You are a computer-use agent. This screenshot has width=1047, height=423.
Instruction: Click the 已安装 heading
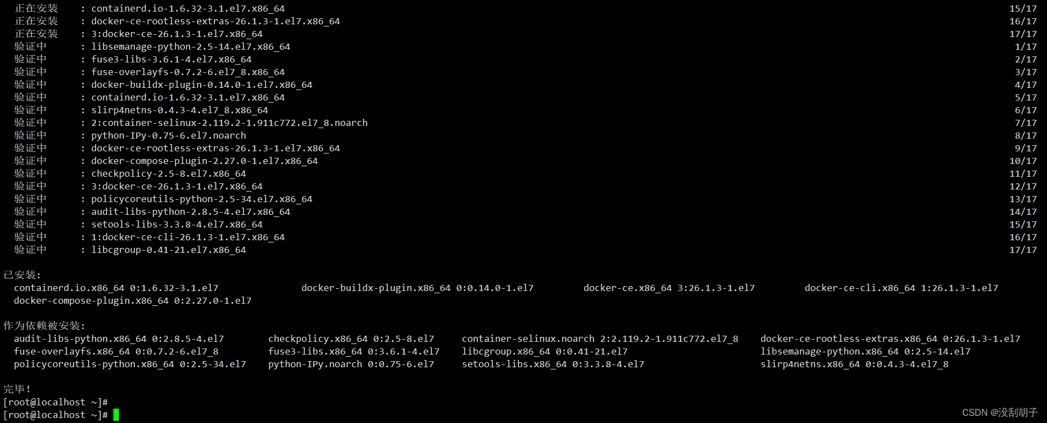click(x=22, y=275)
